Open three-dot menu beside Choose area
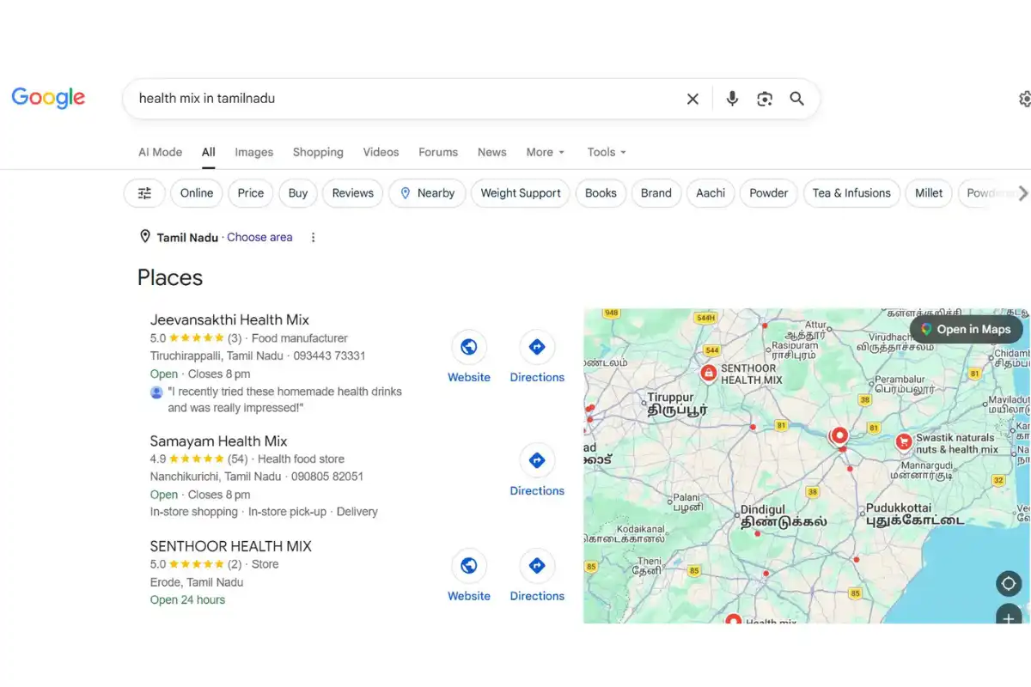 313,237
